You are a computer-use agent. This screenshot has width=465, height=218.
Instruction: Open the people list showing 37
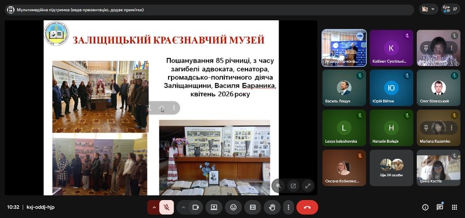[x=451, y=9]
